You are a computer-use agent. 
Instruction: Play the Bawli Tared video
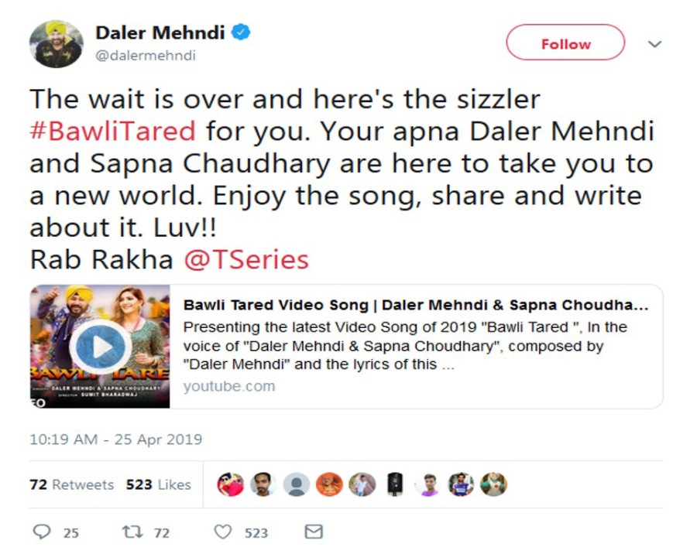100,347
